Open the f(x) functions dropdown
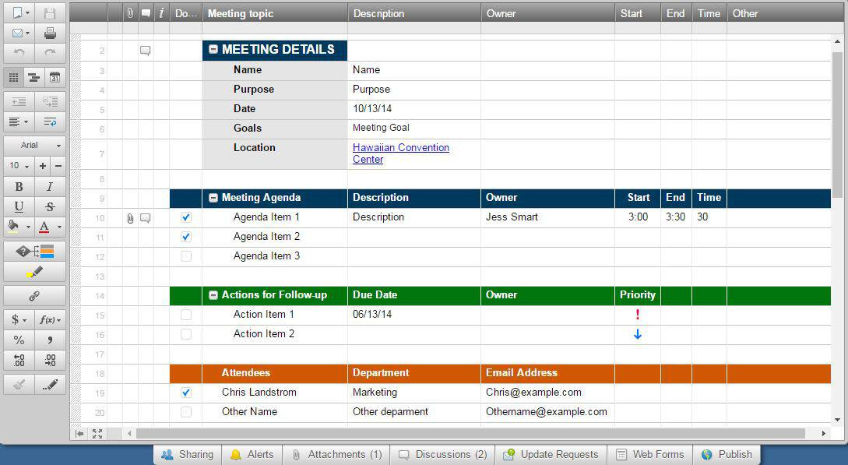Viewport: 848px width, 465px height. coord(50,319)
